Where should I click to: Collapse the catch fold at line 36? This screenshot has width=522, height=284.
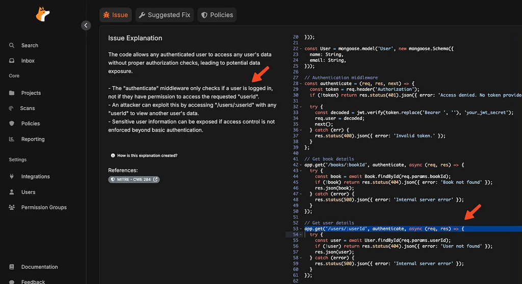click(x=301, y=130)
